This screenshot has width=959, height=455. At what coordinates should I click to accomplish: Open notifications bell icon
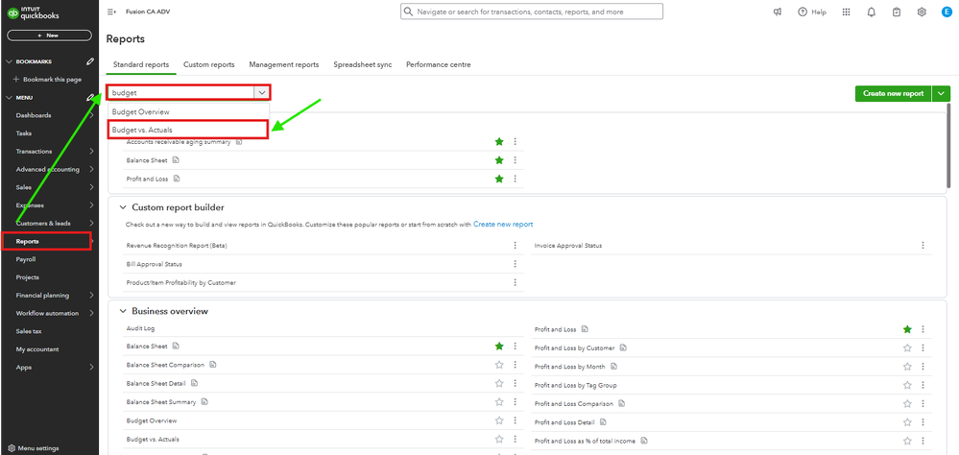coord(872,12)
